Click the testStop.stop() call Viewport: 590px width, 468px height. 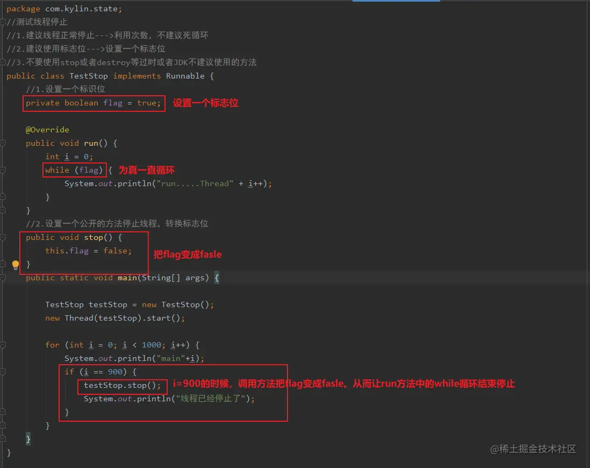pos(123,386)
